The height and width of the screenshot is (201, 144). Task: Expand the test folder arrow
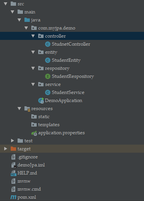pos(13,141)
